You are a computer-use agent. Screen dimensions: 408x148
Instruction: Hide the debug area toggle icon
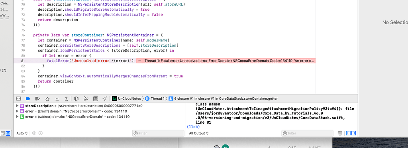pyautogui.click(x=18, y=99)
